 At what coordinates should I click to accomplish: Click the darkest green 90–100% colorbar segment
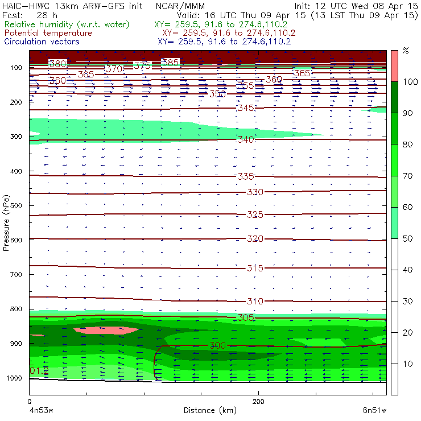tap(394, 97)
